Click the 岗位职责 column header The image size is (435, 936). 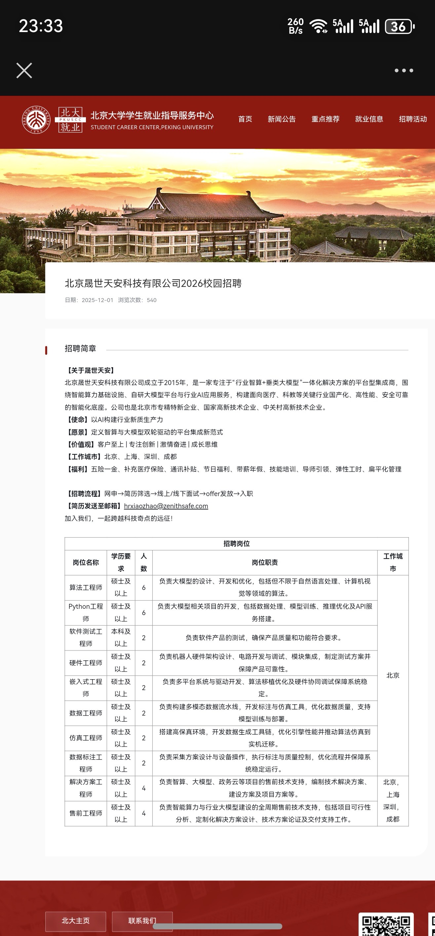(265, 563)
